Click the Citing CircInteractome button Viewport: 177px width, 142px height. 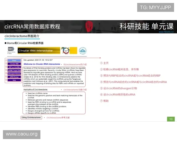coord(31,117)
